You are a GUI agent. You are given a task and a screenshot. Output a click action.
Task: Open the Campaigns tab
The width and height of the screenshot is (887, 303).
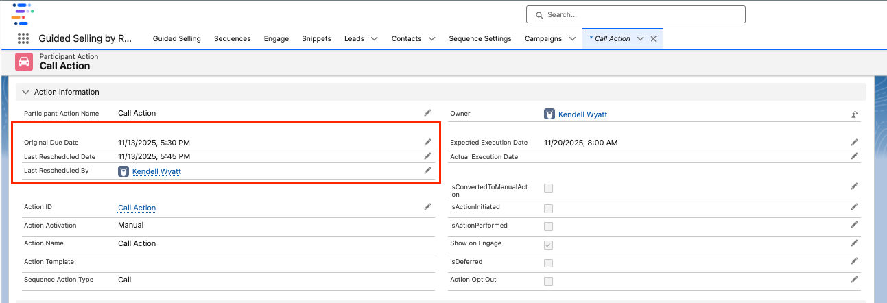pos(543,38)
